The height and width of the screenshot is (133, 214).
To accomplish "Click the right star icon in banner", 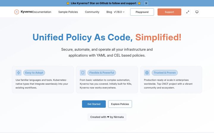I will point(139,3).
